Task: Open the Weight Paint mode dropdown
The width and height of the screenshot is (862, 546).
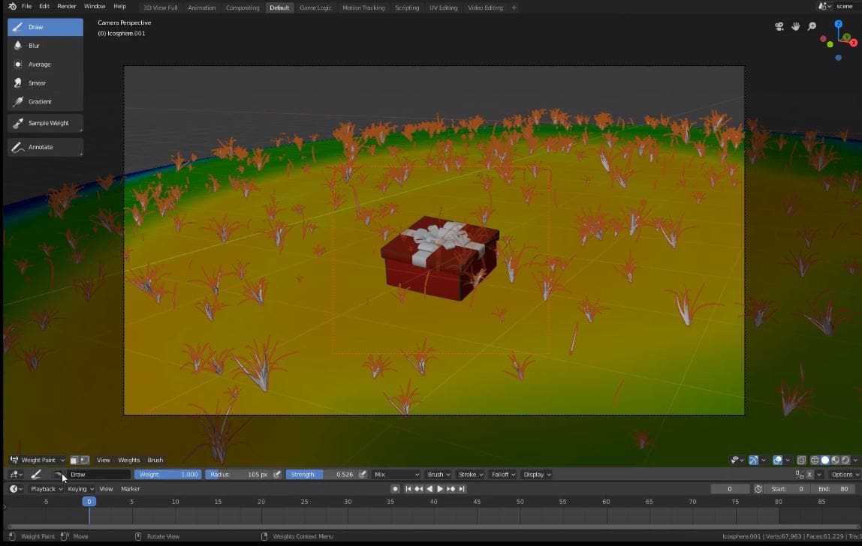Action: tap(38, 460)
